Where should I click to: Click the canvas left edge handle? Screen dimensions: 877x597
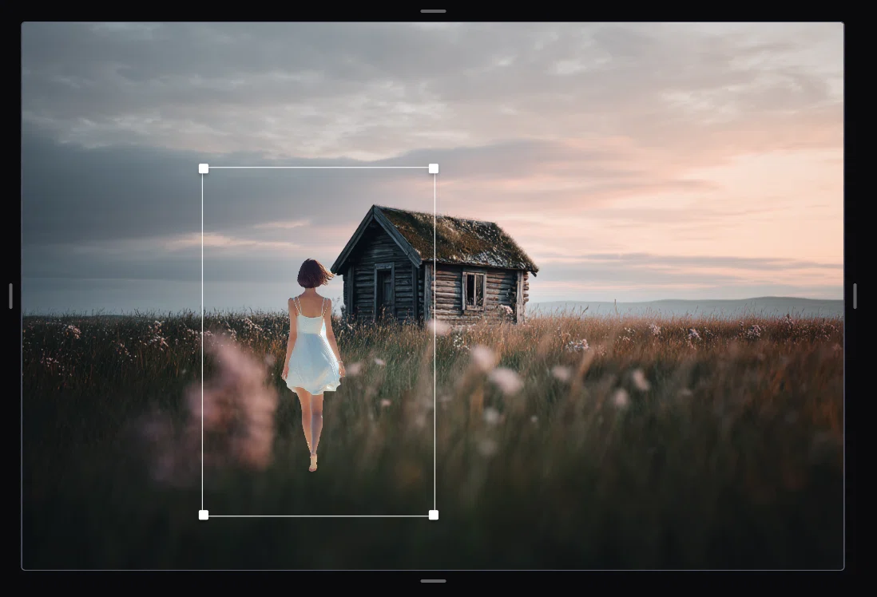[10, 295]
